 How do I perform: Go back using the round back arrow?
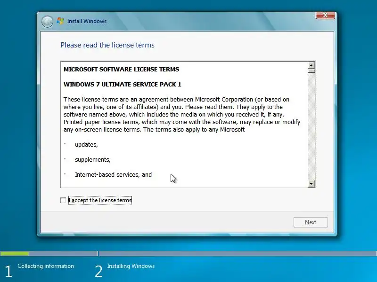(47, 22)
